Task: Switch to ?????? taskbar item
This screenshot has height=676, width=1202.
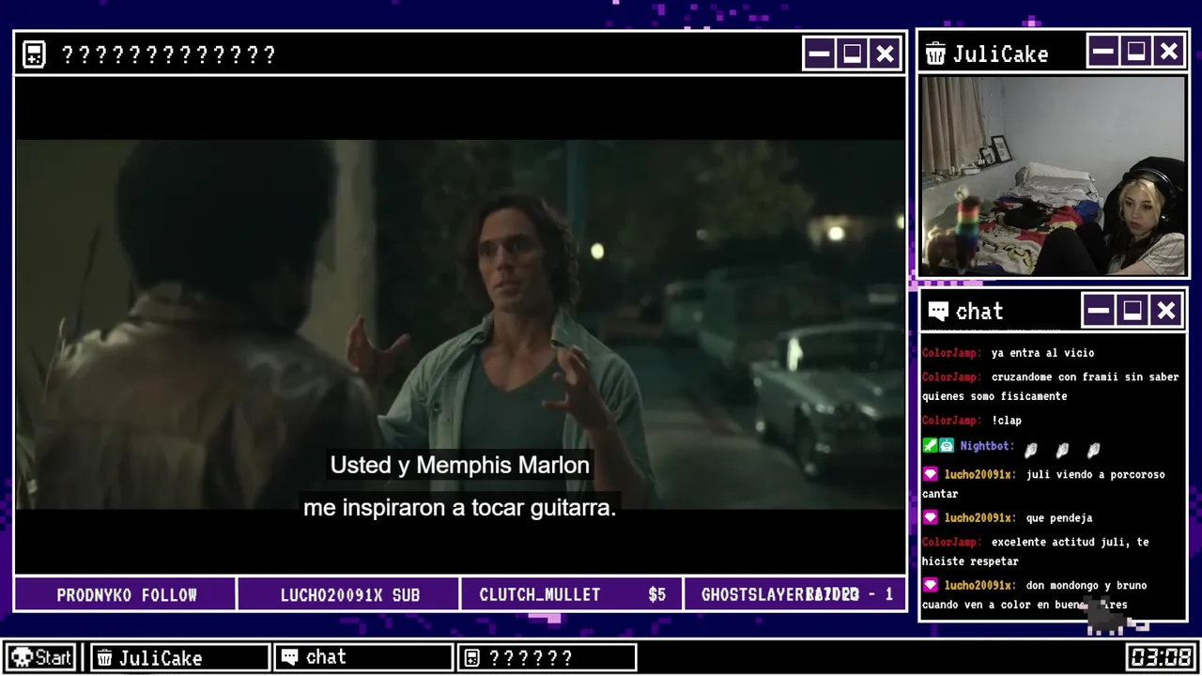Action: point(547,657)
